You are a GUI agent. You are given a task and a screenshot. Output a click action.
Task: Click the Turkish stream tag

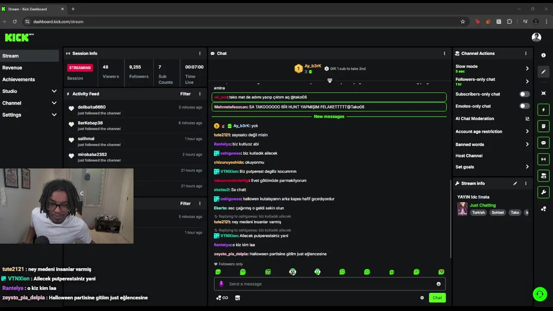coord(478,213)
